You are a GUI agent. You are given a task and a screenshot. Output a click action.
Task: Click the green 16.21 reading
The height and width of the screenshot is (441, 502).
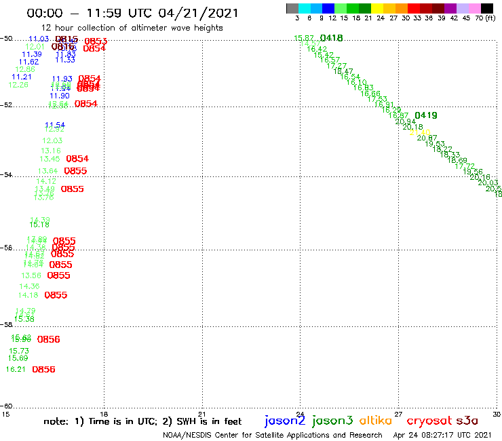(16, 369)
